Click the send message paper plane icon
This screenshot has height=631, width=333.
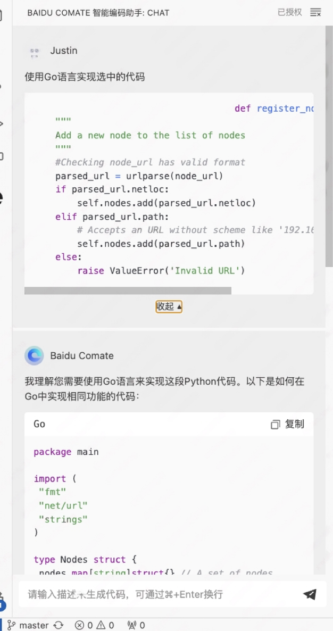[x=310, y=594]
